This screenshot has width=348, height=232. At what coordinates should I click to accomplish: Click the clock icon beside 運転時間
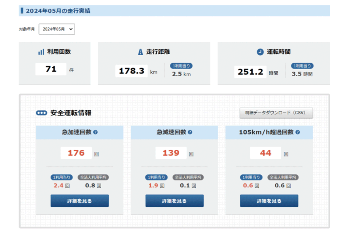click(260, 52)
